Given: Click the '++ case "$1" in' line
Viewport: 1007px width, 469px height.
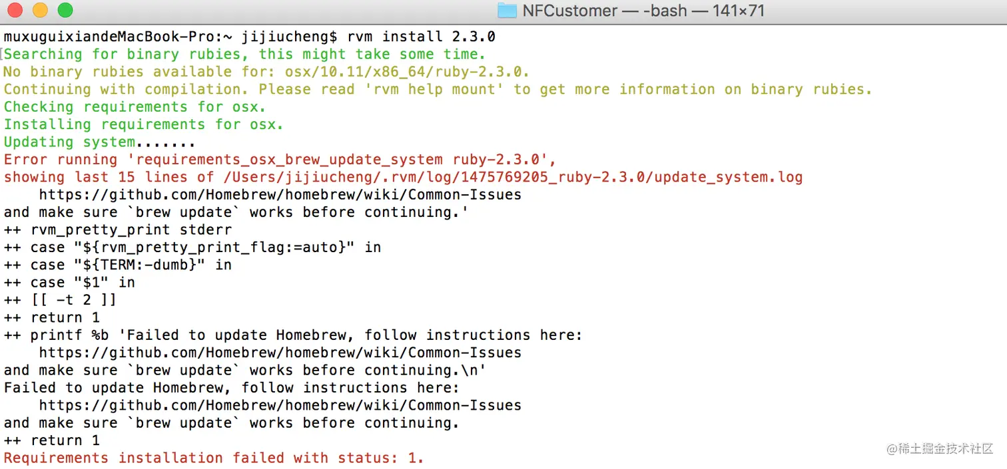Looking at the screenshot, I should (x=69, y=282).
